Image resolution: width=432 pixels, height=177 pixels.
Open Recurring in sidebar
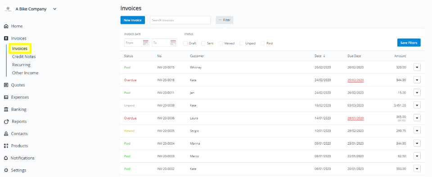coord(21,65)
